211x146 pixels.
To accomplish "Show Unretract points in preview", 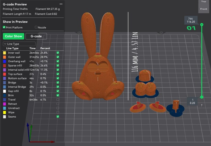I will (58, 108).
